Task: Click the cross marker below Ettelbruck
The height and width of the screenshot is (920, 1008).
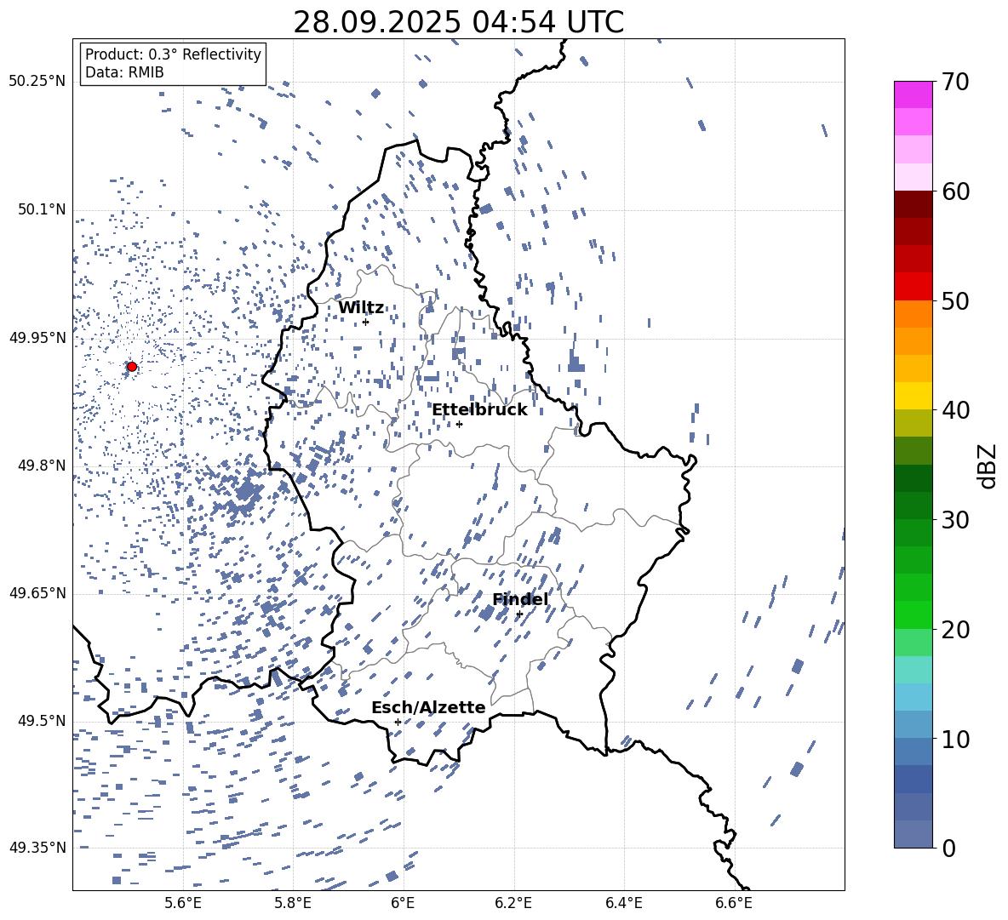Action: 459,424
